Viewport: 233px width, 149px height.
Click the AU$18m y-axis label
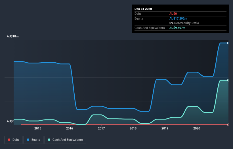(13, 36)
